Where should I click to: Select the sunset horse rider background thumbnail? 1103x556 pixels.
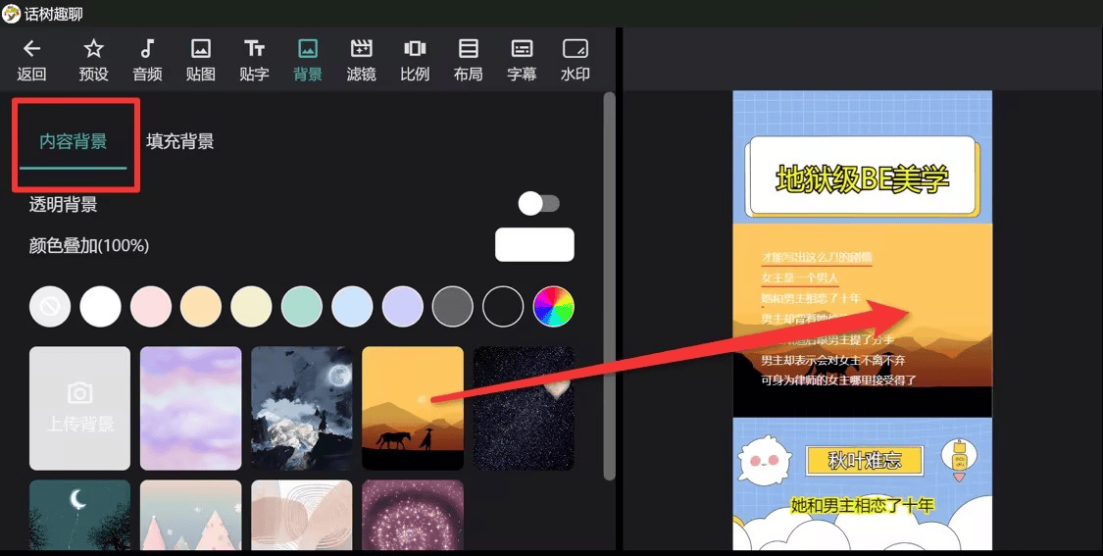click(x=413, y=408)
